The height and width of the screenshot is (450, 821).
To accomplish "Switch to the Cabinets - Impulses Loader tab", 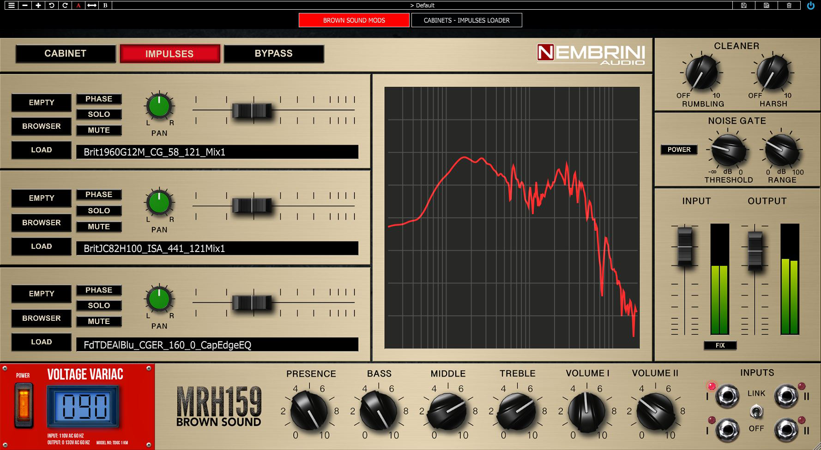I will (467, 20).
